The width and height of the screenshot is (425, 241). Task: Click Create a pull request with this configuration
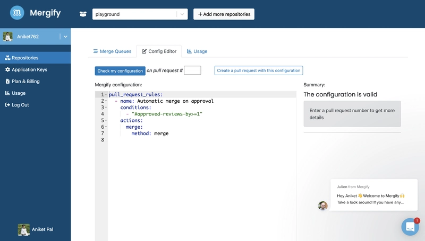pos(259,70)
